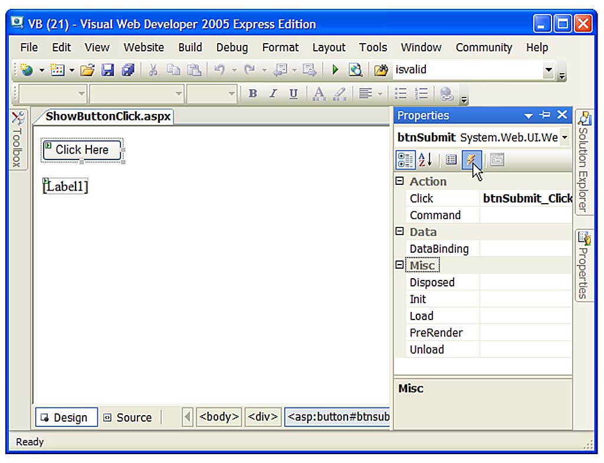
Task: Open the Debug menu
Action: (232, 47)
